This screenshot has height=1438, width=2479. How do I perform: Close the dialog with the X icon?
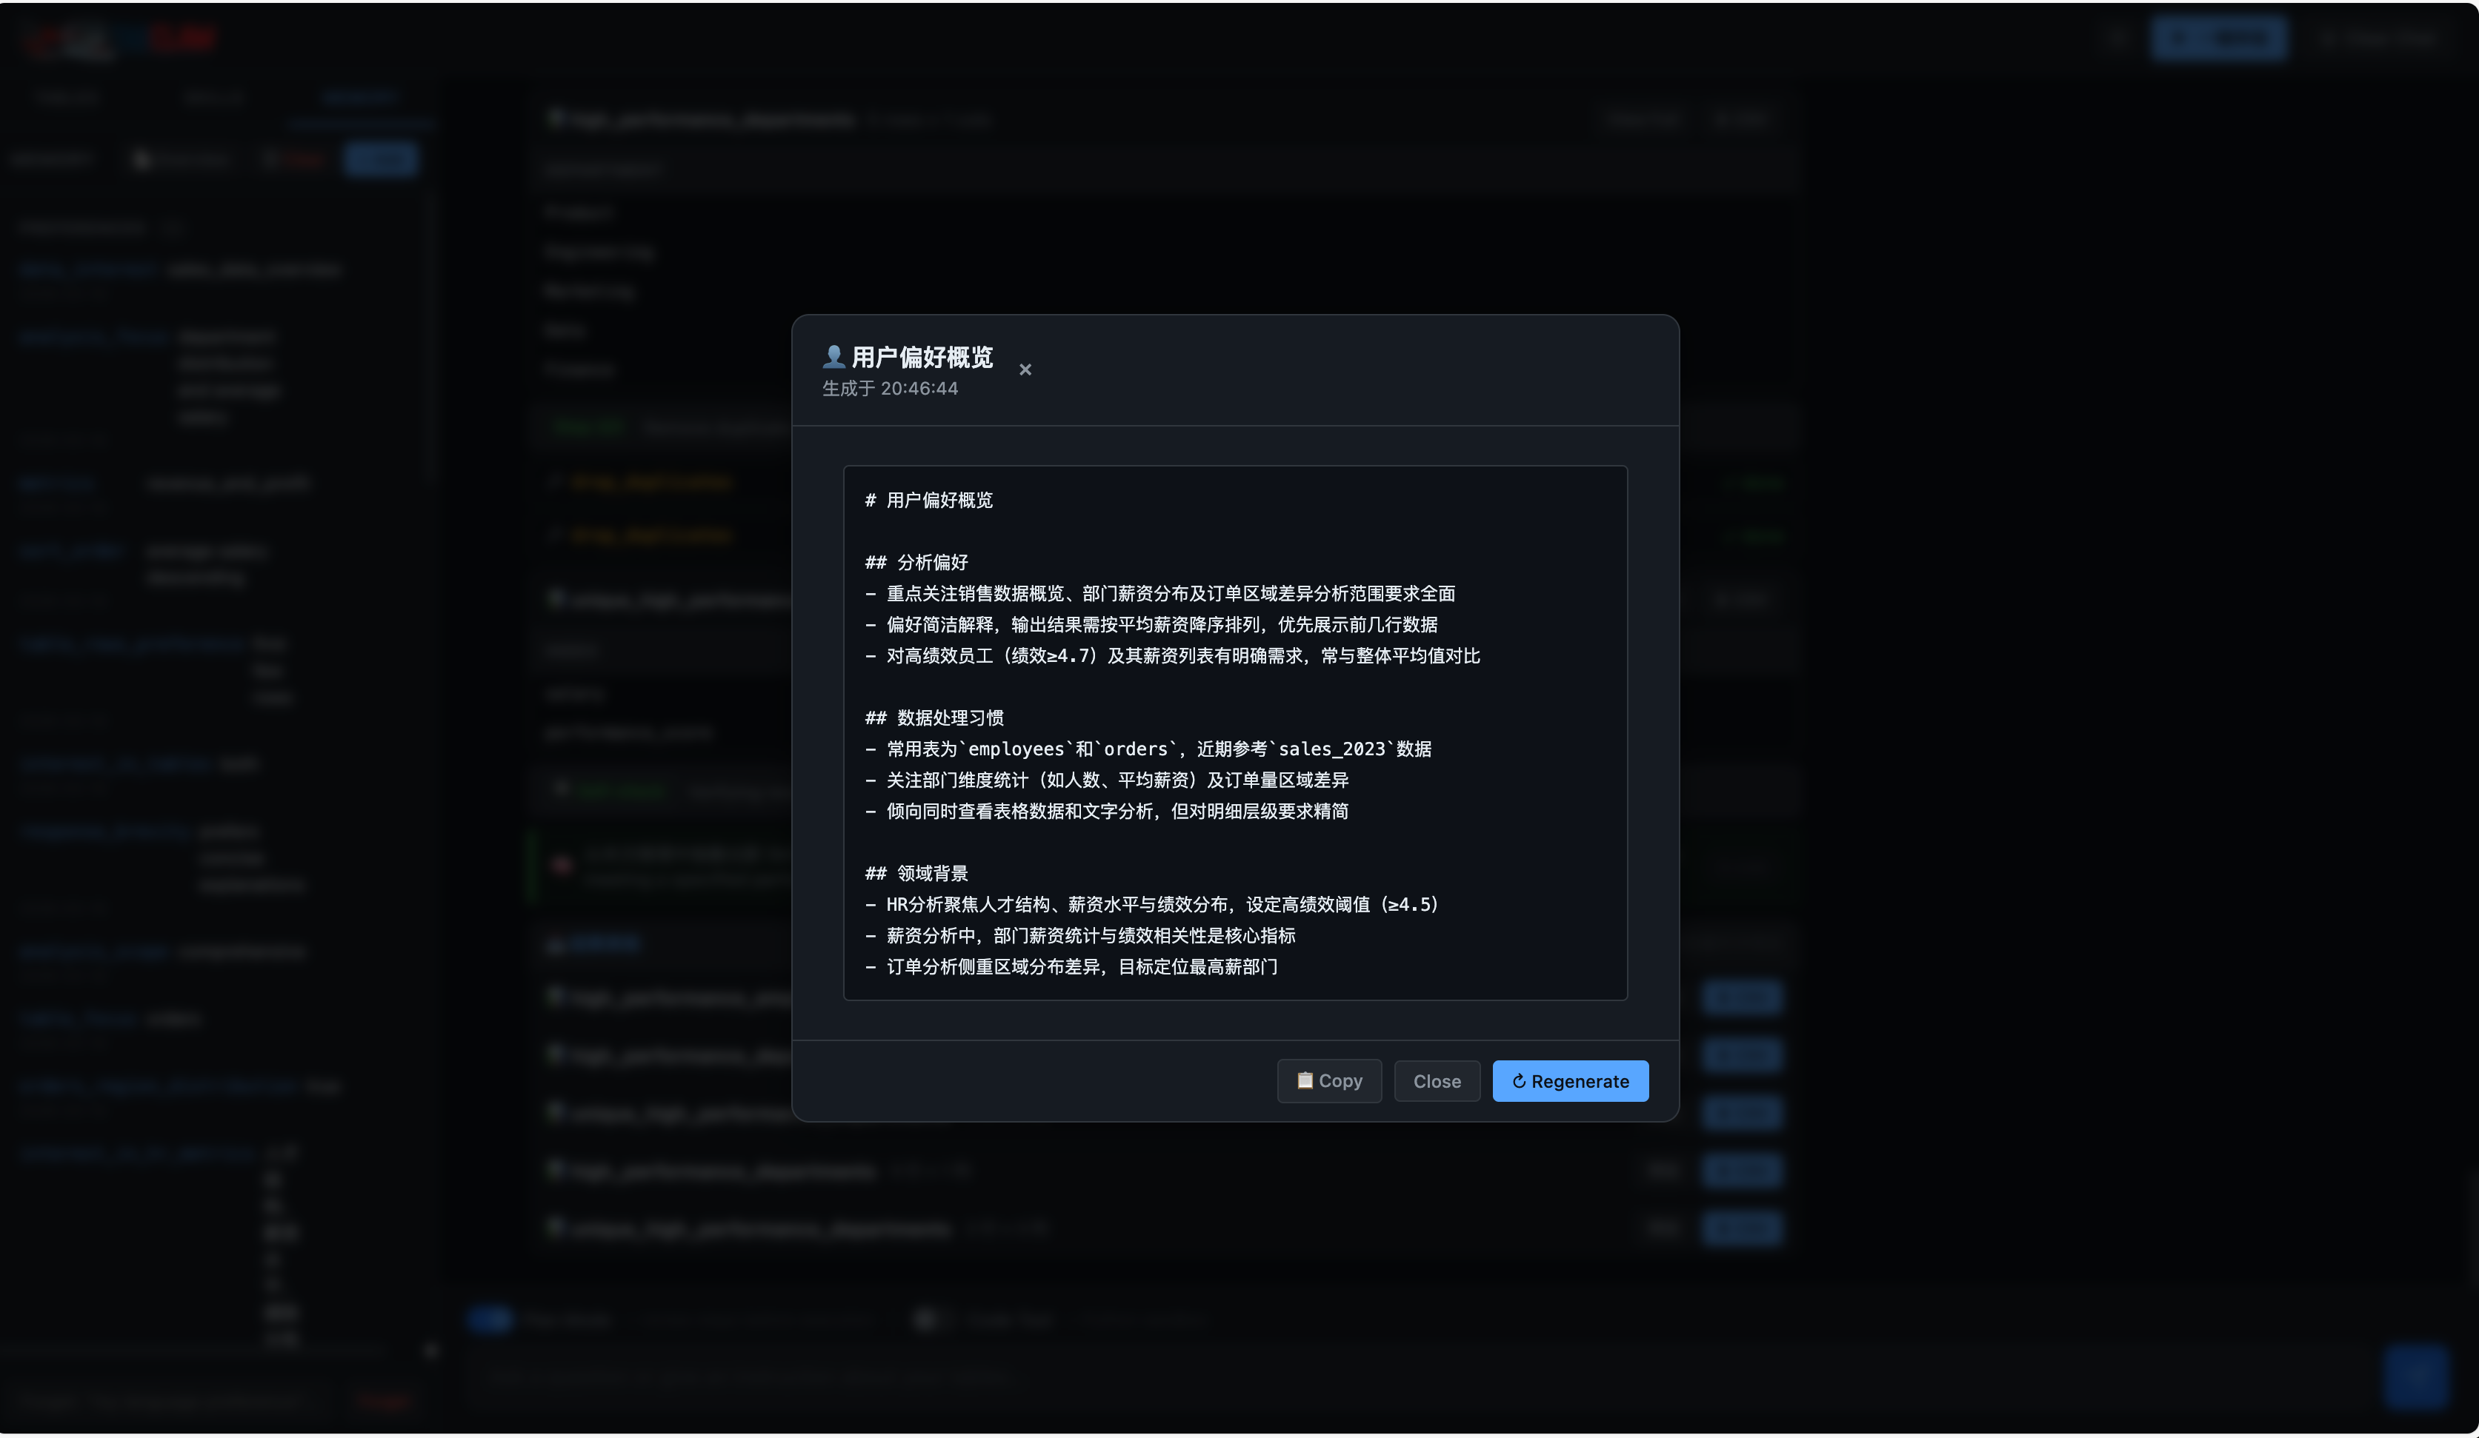(x=1025, y=369)
